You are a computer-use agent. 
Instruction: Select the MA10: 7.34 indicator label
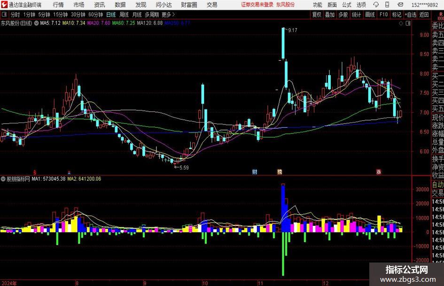(74, 23)
